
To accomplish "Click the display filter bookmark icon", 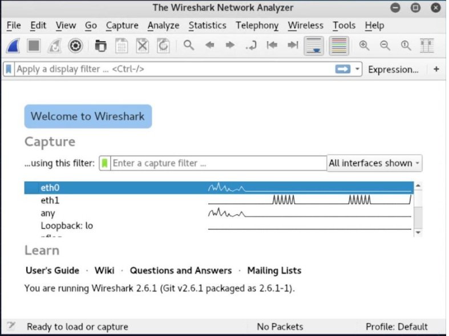I will coord(9,69).
